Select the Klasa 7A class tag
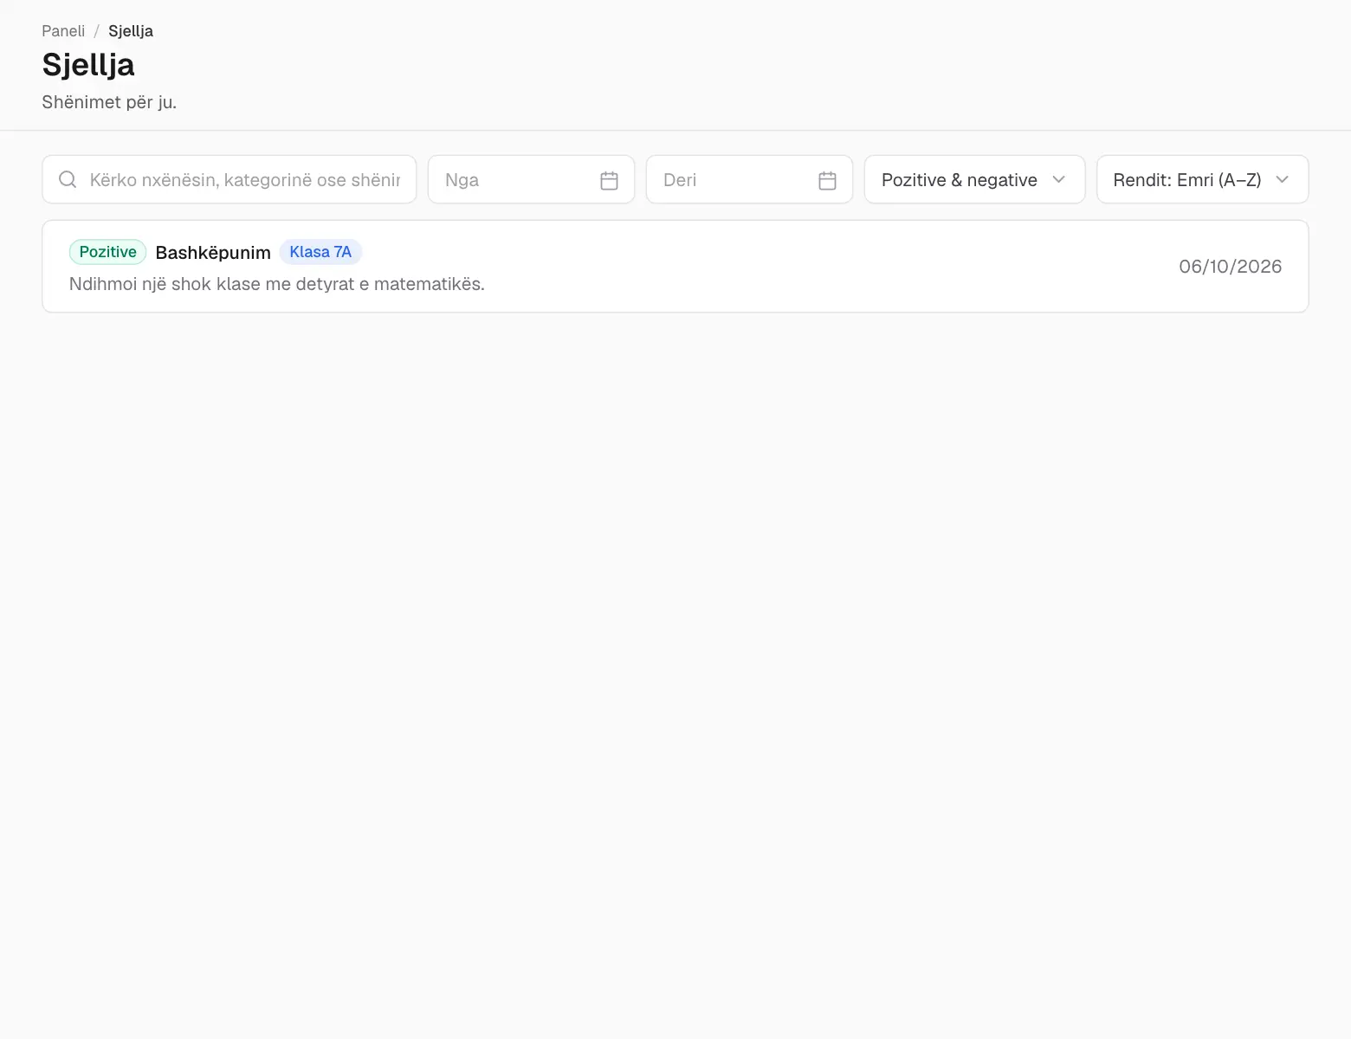Viewport: 1351px width, 1039px height. (320, 252)
